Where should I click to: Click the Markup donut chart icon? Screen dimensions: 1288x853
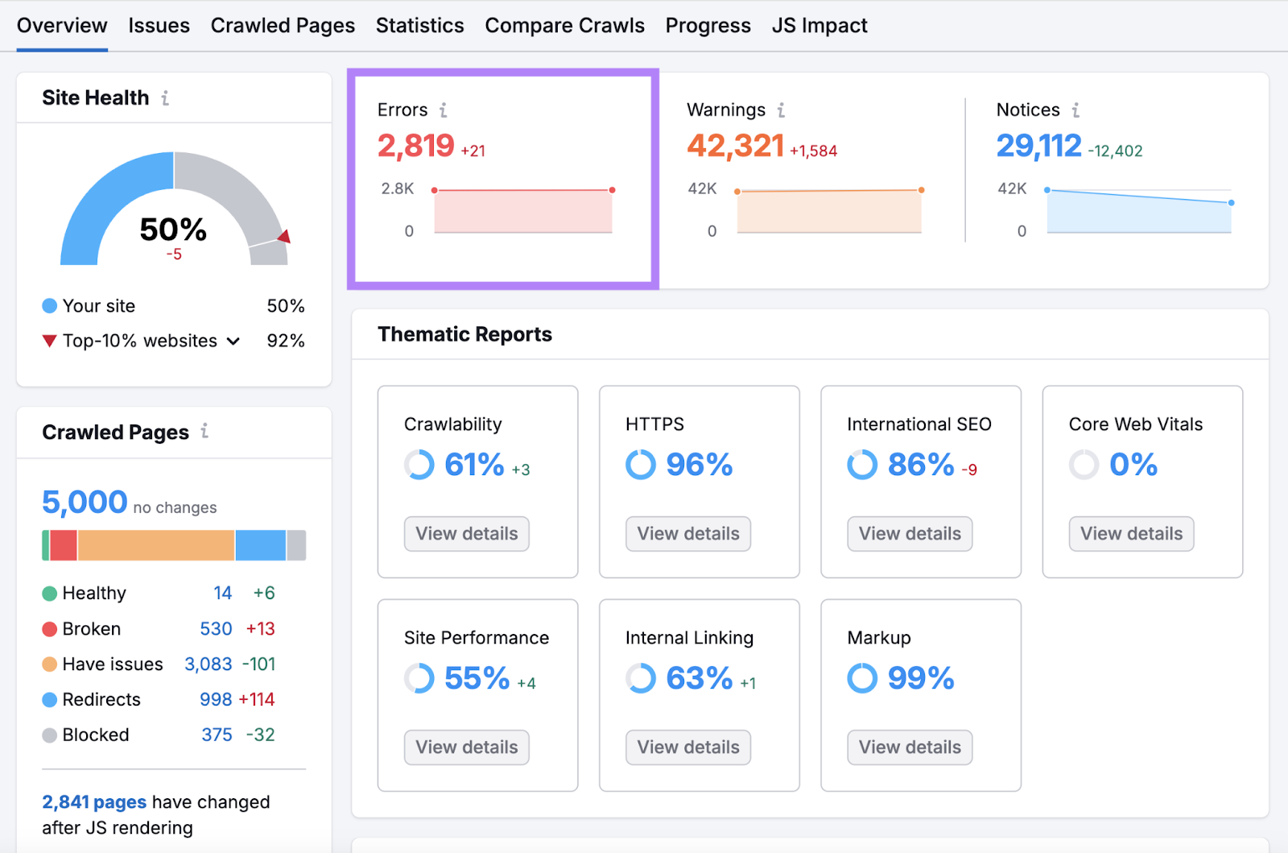(x=862, y=678)
